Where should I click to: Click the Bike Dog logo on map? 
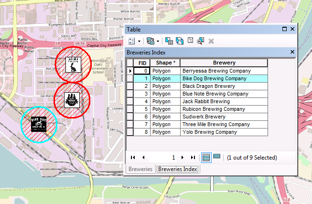point(39,124)
